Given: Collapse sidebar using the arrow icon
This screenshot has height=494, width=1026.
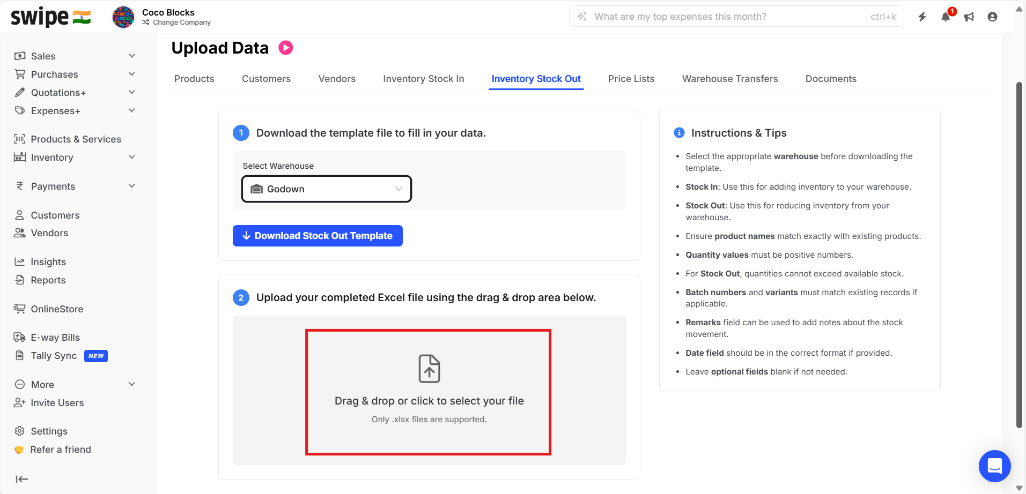Looking at the screenshot, I should (x=21, y=479).
